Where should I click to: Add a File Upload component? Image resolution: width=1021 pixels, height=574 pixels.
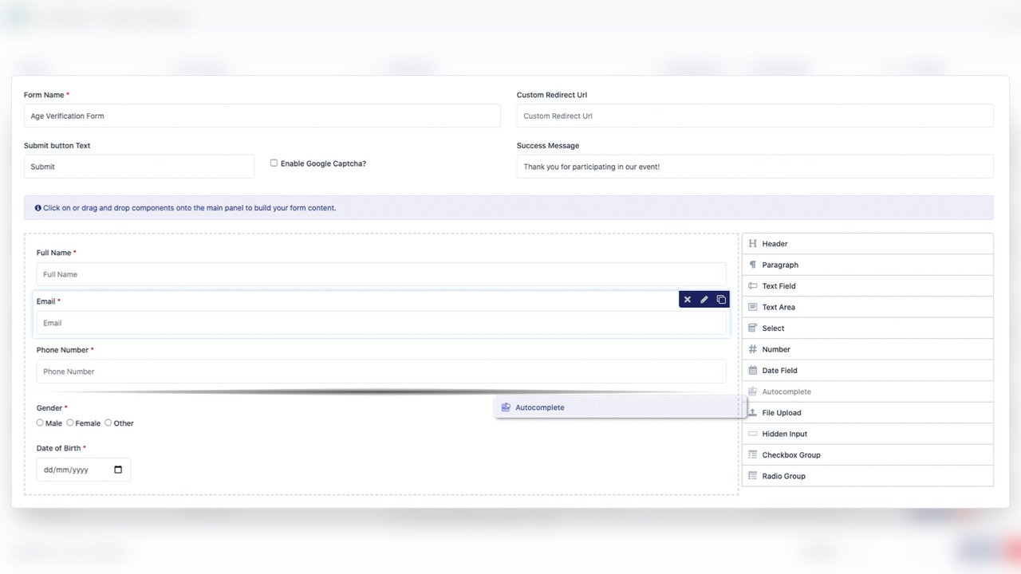pos(867,412)
